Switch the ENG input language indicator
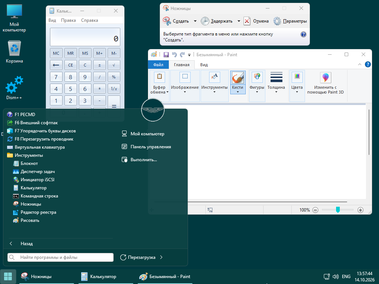379x284 pixels. coord(346,277)
